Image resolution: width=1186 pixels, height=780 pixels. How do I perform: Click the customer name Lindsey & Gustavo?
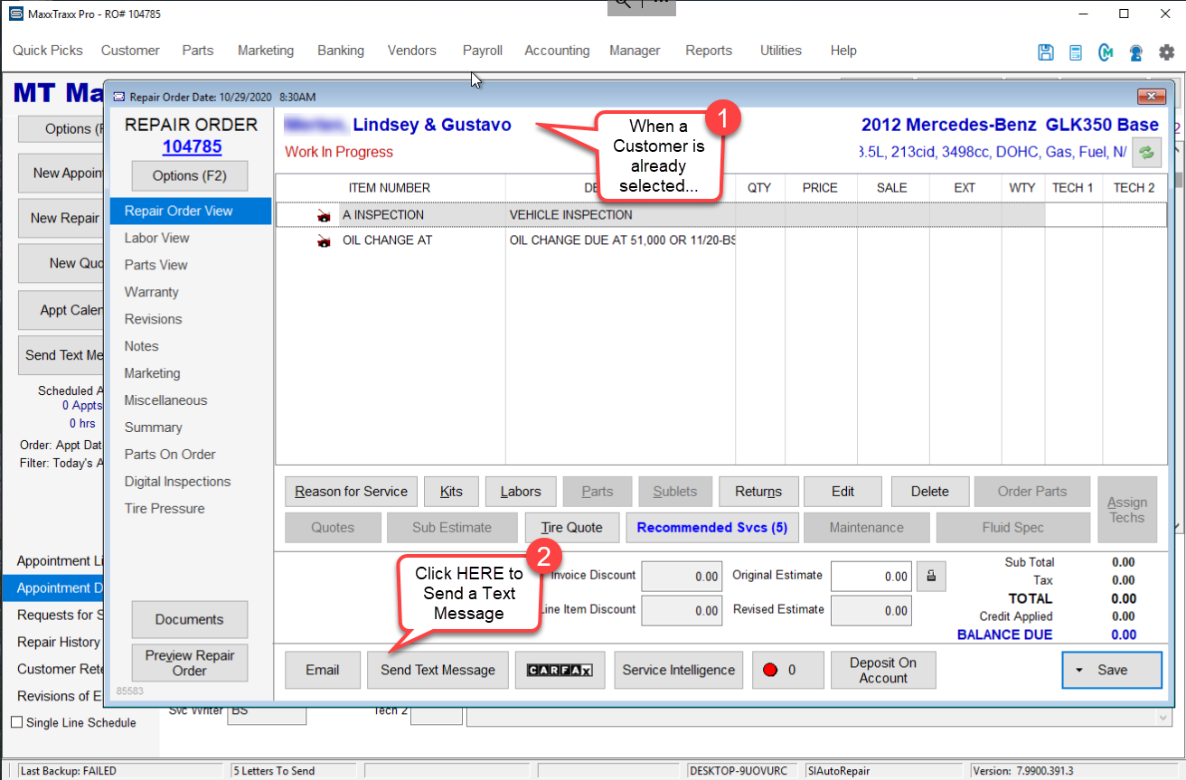click(432, 126)
